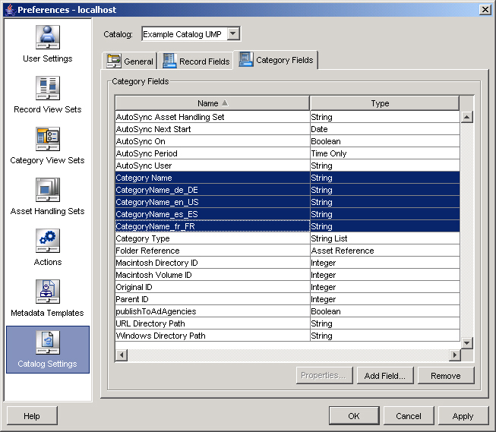Viewport: 496px width, 432px height.
Task: Open Record View Sets icon
Action: tap(47, 88)
